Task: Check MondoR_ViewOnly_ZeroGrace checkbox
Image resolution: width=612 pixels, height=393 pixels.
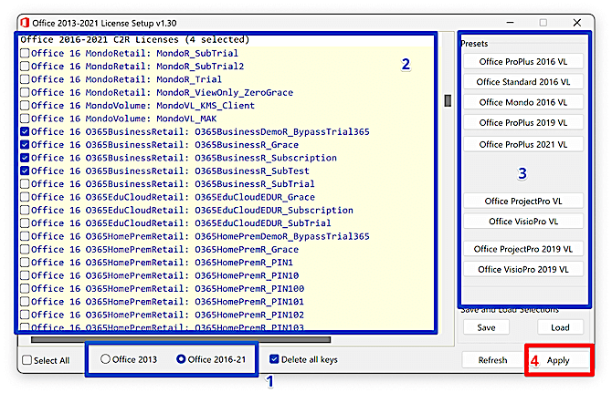Action: point(25,92)
